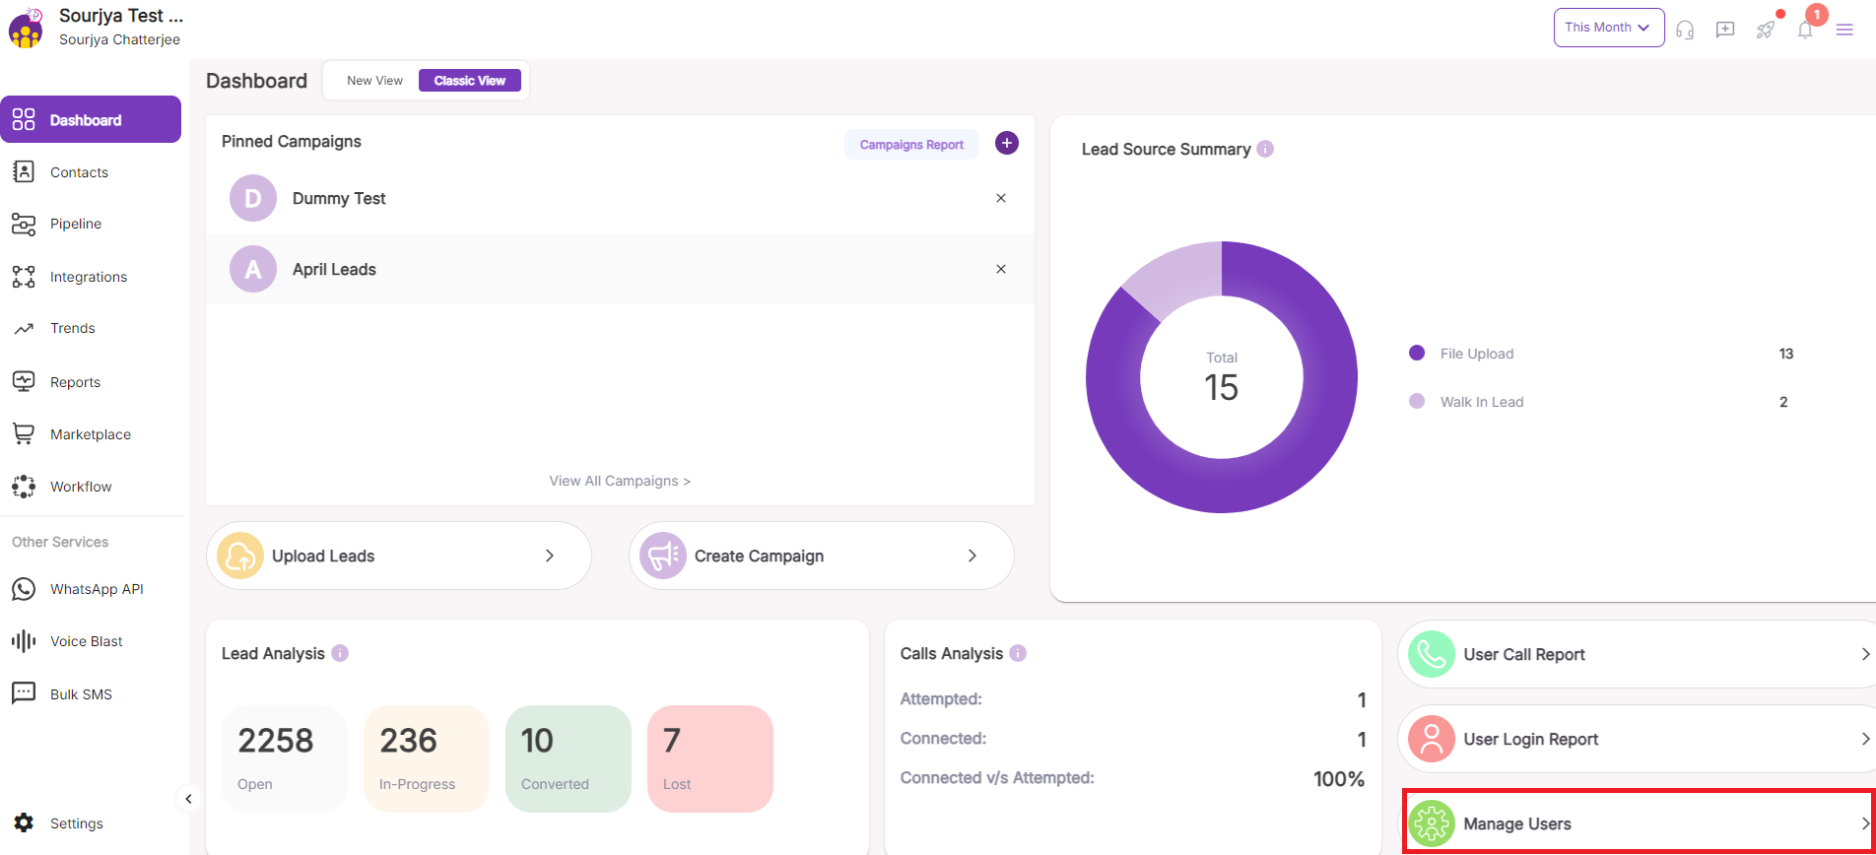Image resolution: width=1876 pixels, height=855 pixels.
Task: Click the Calls Analysis info icon
Action: pos(1018,653)
